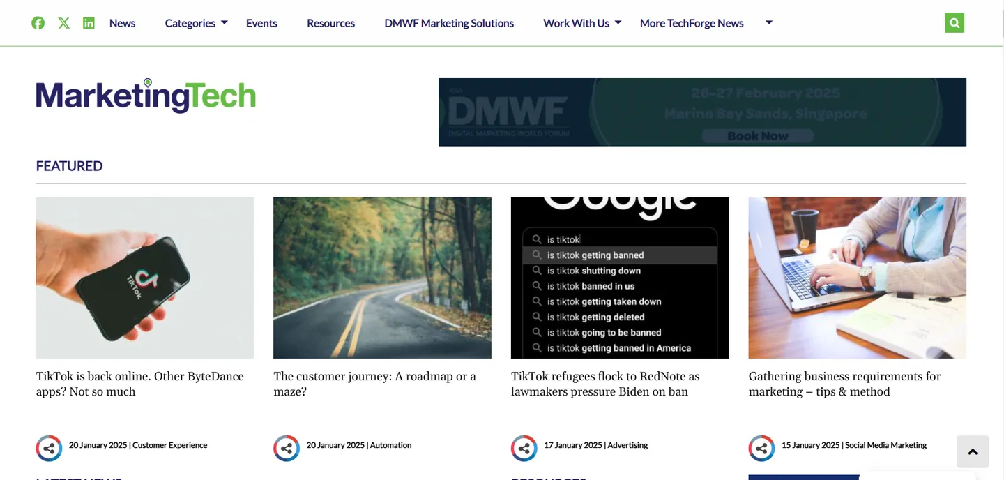Screen dimensions: 1004x480
Task: Click the scroll-to-top arrow button
Action: click(973, 451)
